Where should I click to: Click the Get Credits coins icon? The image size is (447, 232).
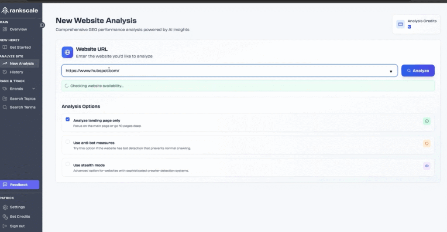5,217
